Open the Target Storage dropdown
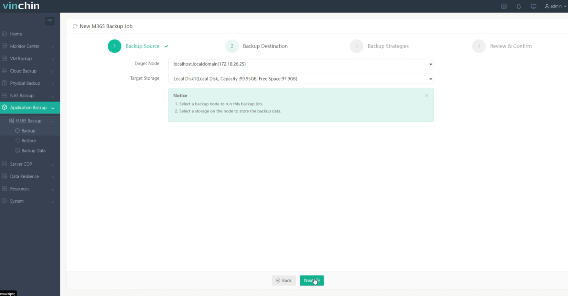The width and height of the screenshot is (568, 296). point(301,79)
